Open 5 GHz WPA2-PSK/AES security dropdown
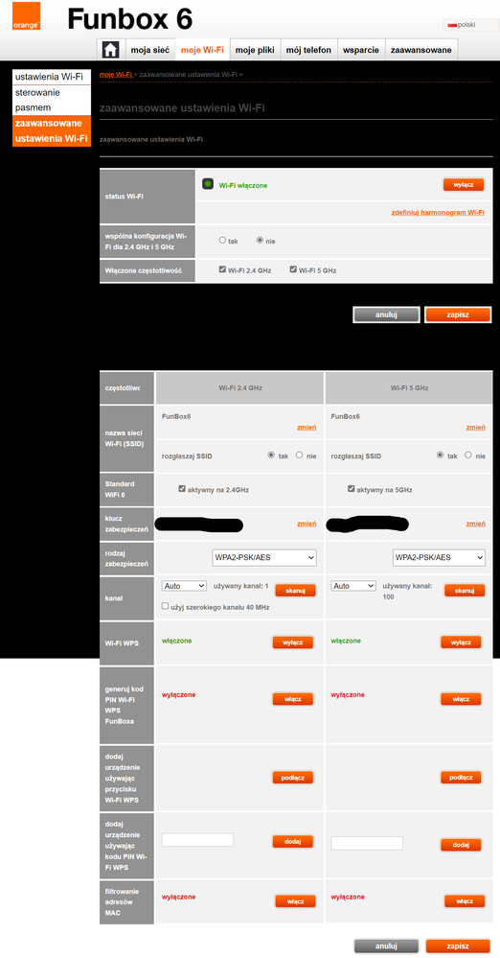500x958 pixels. pos(439,557)
